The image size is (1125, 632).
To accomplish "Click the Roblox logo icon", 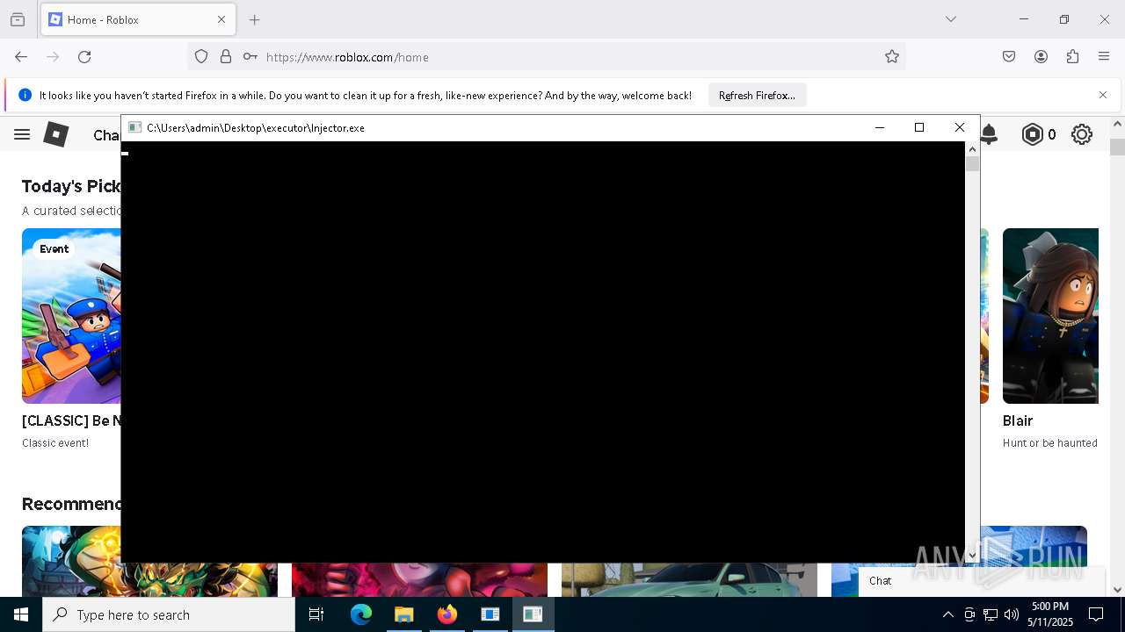I will click(x=56, y=134).
